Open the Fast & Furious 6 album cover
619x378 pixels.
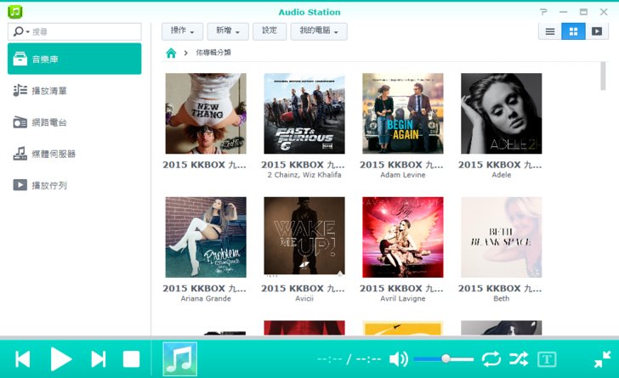pos(304,113)
